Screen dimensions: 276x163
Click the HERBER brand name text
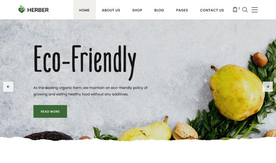(38, 10)
